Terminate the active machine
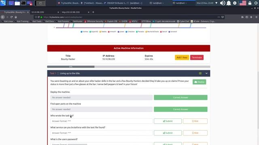Viewport: 259px width, 145px height. click(x=197, y=57)
